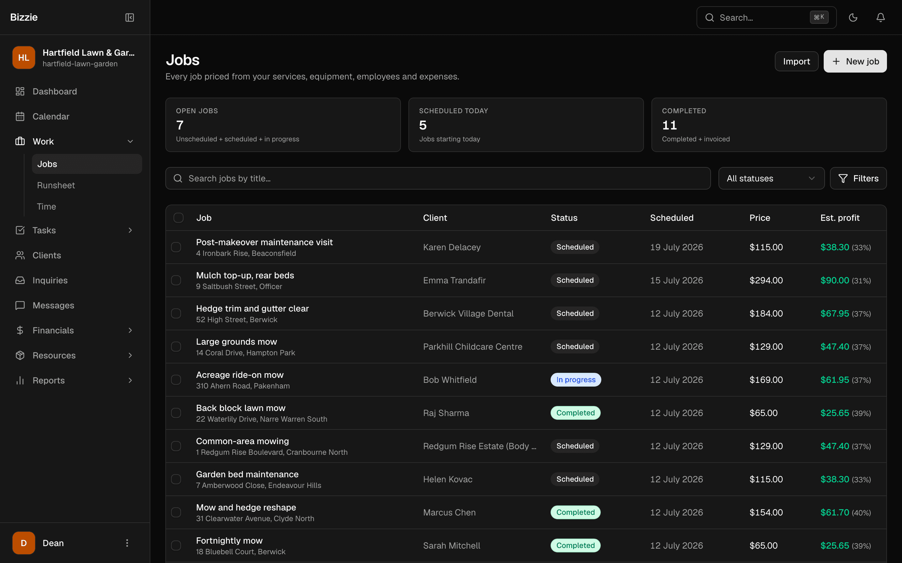Screen dimensions: 902x563
Task: Select the Garden bed maintenance checkbox
Action: click(176, 479)
